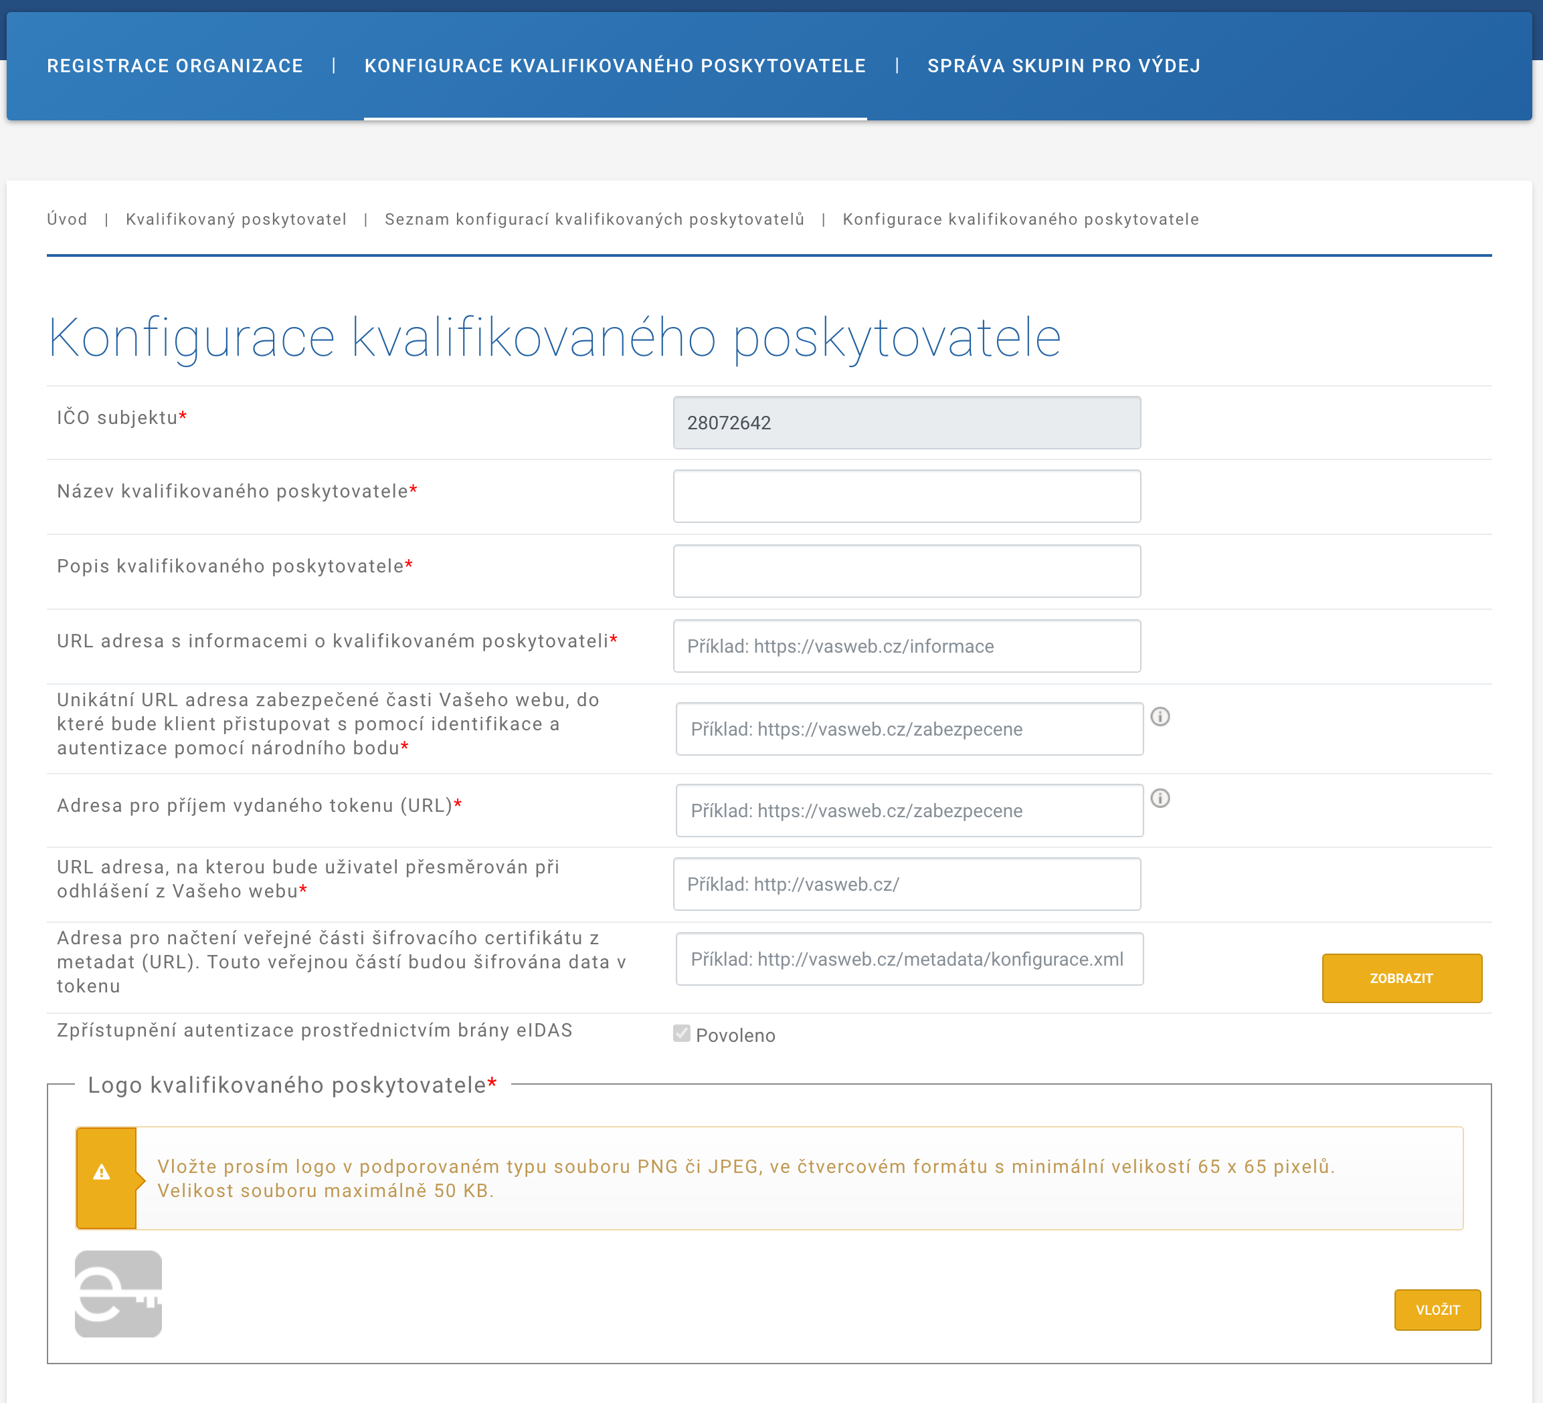Click breadcrumb Konfigurace kvalifikovaného poskytovatele

[x=1020, y=219]
